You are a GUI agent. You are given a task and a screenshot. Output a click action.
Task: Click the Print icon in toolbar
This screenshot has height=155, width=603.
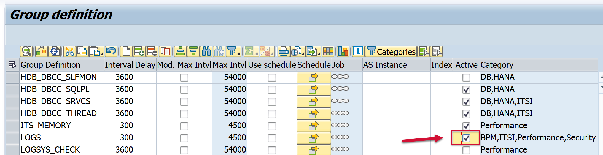coord(283,51)
